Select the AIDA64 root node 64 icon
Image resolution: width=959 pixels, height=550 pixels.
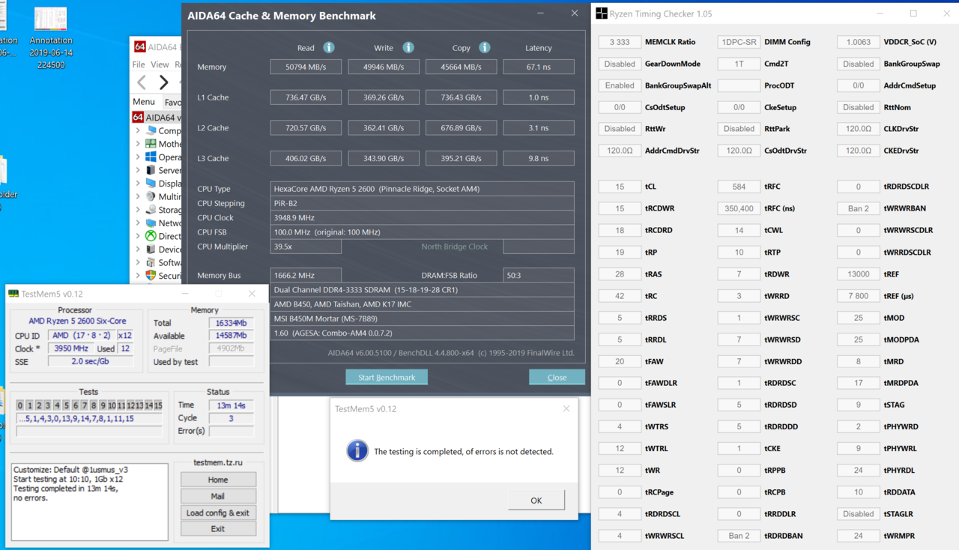pos(138,117)
